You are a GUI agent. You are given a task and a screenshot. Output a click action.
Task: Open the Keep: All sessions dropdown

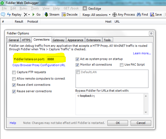(96, 15)
